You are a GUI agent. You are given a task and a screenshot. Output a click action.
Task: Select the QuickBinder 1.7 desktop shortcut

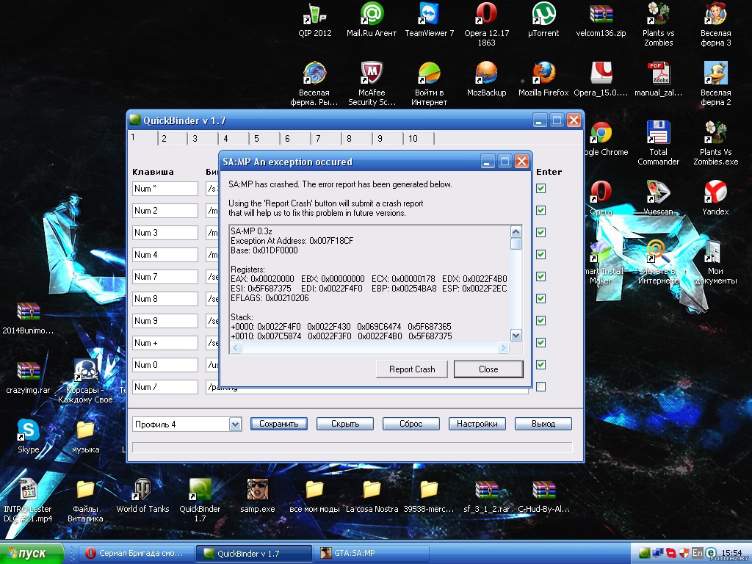(200, 499)
